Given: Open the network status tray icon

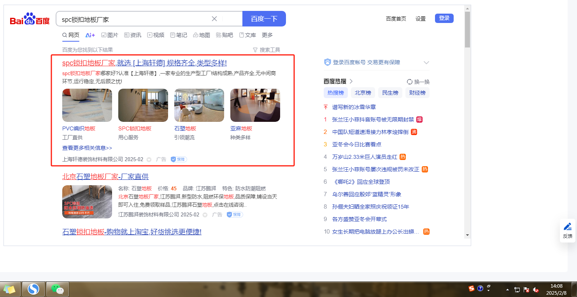Looking at the screenshot, I should tap(517, 290).
